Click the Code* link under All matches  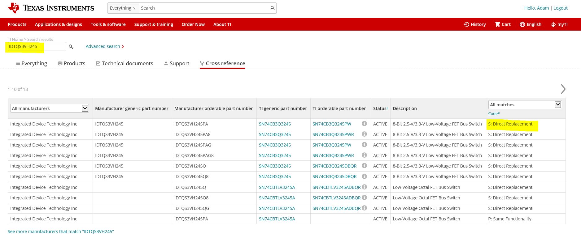coord(494,113)
